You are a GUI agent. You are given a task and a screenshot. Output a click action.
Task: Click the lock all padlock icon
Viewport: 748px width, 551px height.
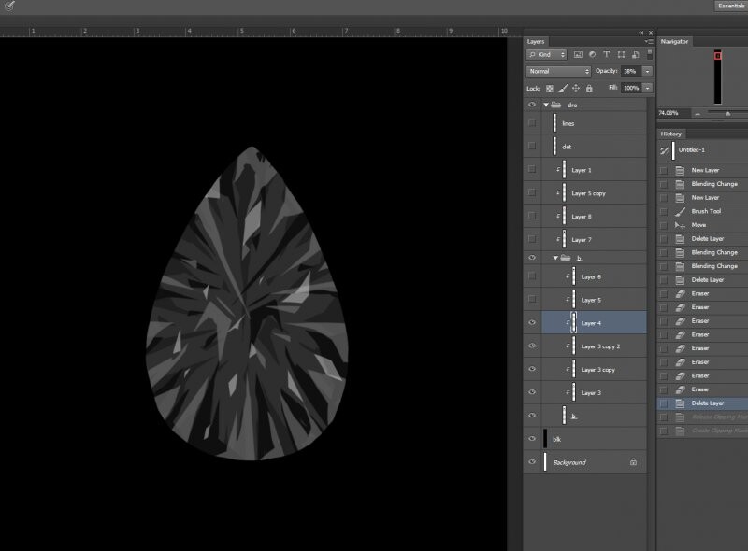click(588, 88)
